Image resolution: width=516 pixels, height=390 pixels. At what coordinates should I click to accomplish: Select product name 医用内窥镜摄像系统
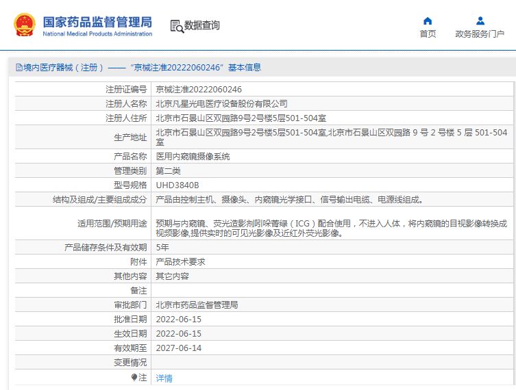pyautogui.click(x=193, y=157)
